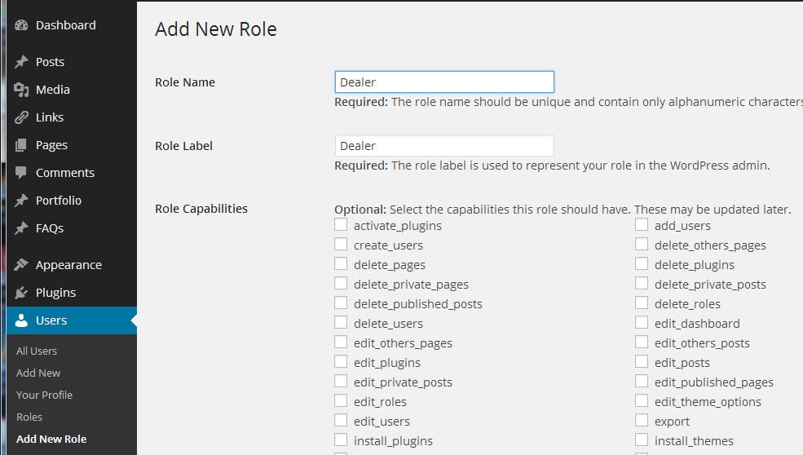The height and width of the screenshot is (455, 803).
Task: Check the add_users capability box
Action: pos(642,225)
